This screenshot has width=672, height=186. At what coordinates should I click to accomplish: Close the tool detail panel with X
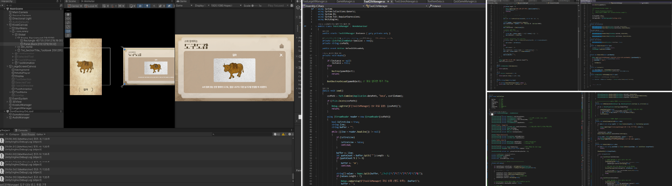(x=281, y=55)
